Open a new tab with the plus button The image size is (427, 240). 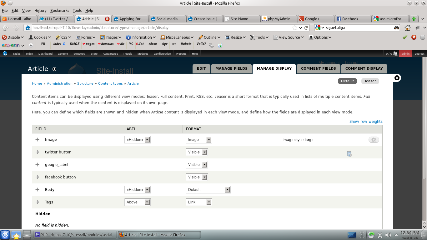click(414, 19)
